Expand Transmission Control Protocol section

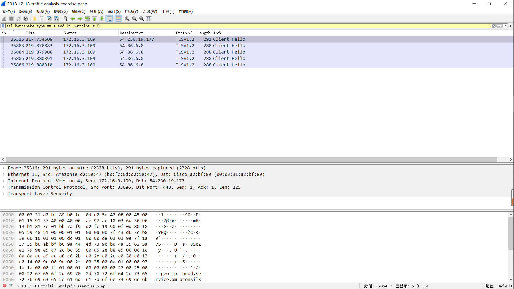[3, 187]
